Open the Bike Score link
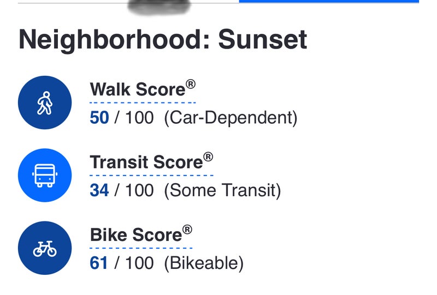The width and height of the screenshot is (437, 295). (135, 235)
